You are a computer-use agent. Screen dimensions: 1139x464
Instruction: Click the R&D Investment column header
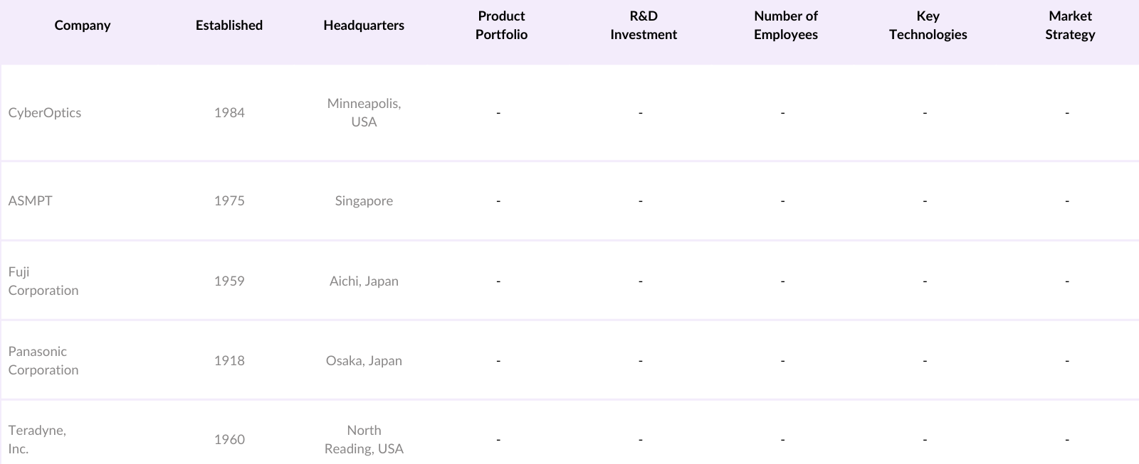click(644, 26)
